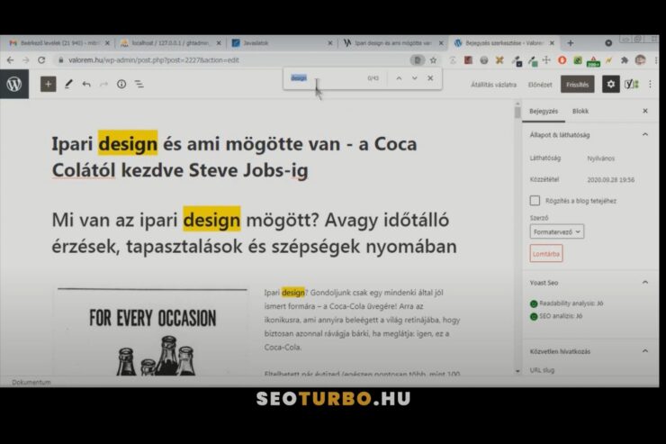This screenshot has width=666, height=444.
Task: Click Átállítás vázlatra button
Action: click(x=493, y=85)
